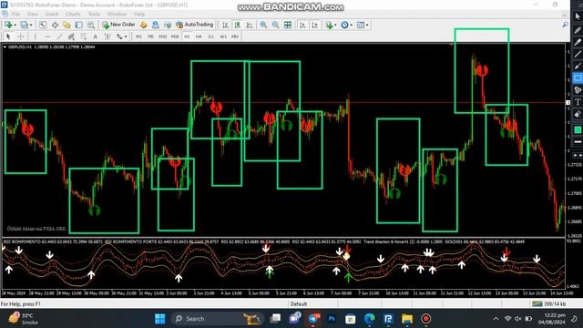Select the trendline tool
583x328 pixels.
59,36
